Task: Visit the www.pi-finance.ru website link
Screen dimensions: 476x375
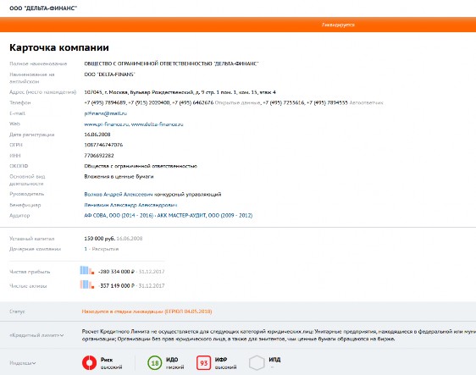Action: (107, 124)
